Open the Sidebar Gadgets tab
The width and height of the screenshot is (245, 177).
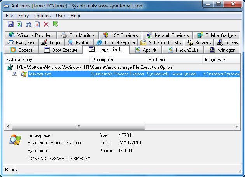click(217, 35)
